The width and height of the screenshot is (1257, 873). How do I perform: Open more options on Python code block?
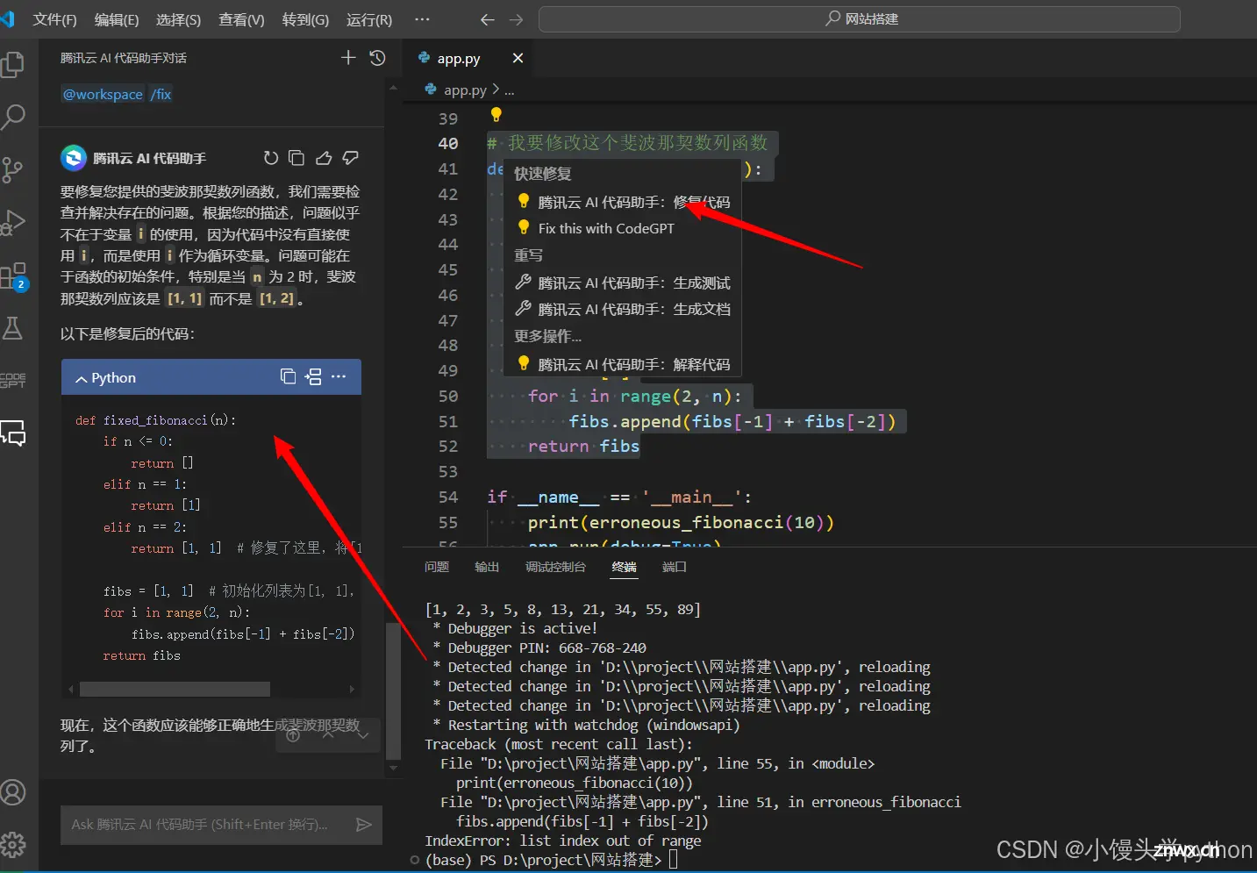339,376
